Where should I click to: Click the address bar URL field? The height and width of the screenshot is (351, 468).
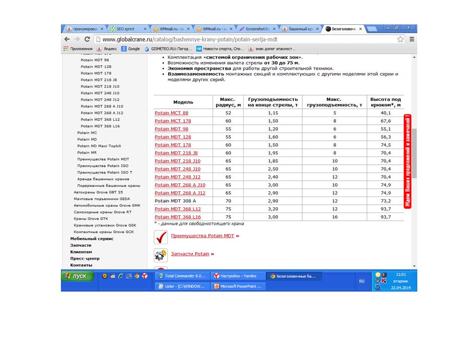tap(249, 39)
